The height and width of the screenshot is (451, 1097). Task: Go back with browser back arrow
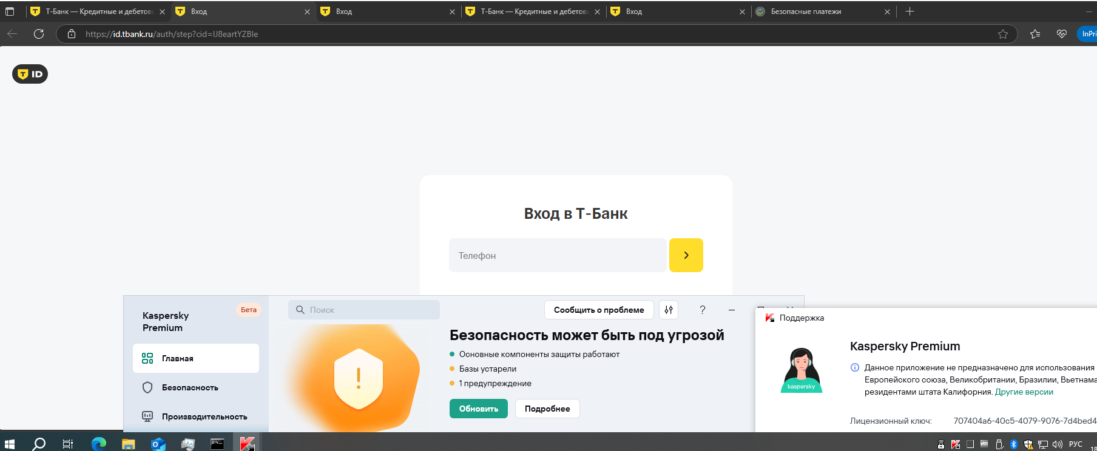(x=12, y=34)
